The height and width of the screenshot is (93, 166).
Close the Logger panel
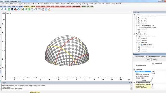131,83
